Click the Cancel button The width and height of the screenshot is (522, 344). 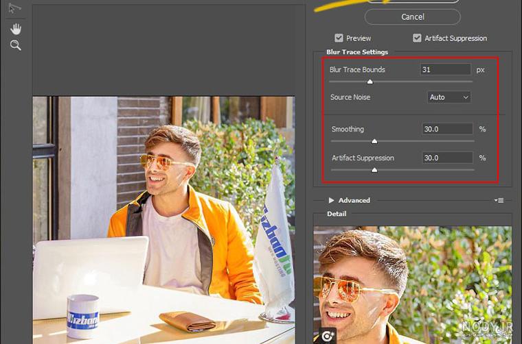point(413,17)
